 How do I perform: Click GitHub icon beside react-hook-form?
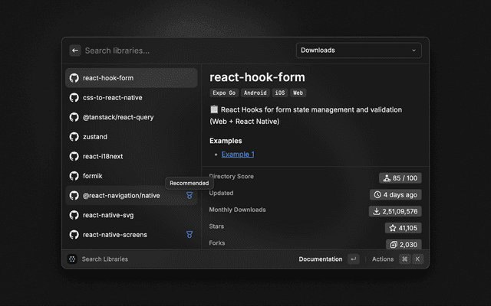tap(74, 78)
